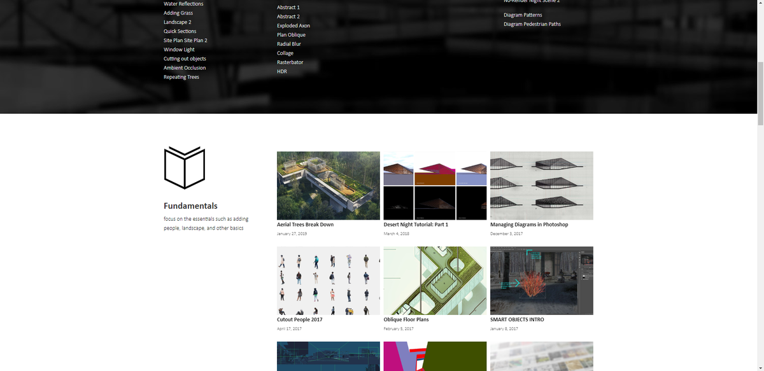
Task: Click the Cutout People 2017 title
Action: (x=300, y=319)
